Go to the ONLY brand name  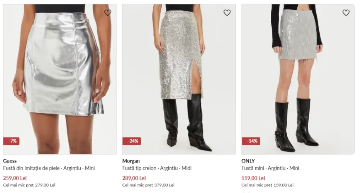coord(248,161)
